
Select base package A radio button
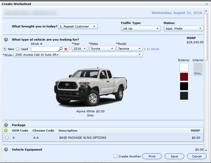(7, 138)
